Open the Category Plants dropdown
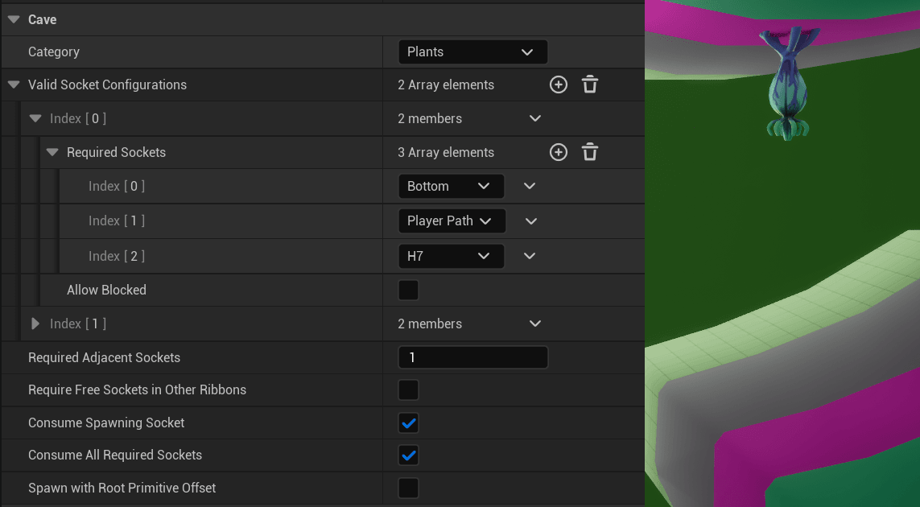The width and height of the screenshot is (920, 507). click(473, 52)
